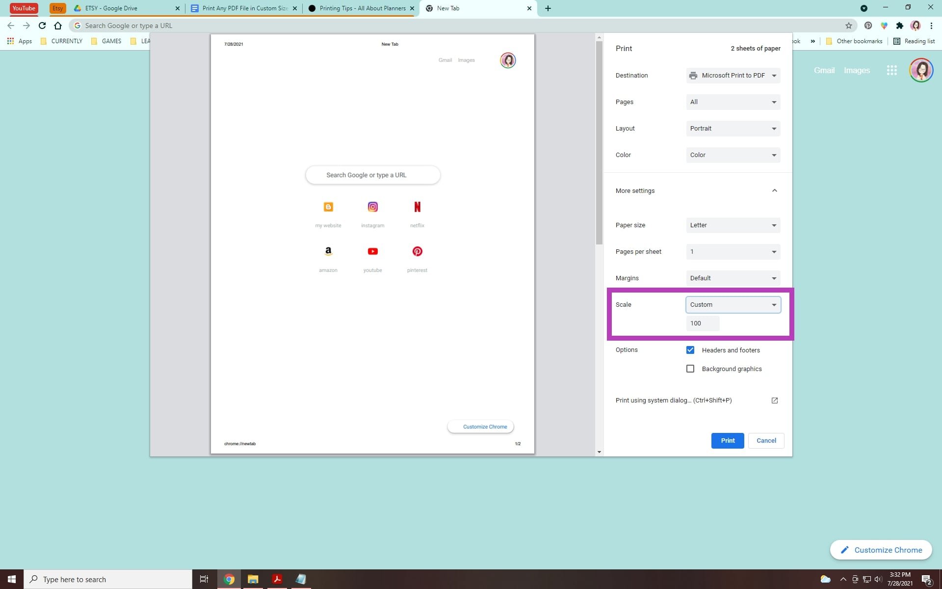The image size is (942, 589).
Task: Click the back navigation arrow
Action: pos(11,26)
